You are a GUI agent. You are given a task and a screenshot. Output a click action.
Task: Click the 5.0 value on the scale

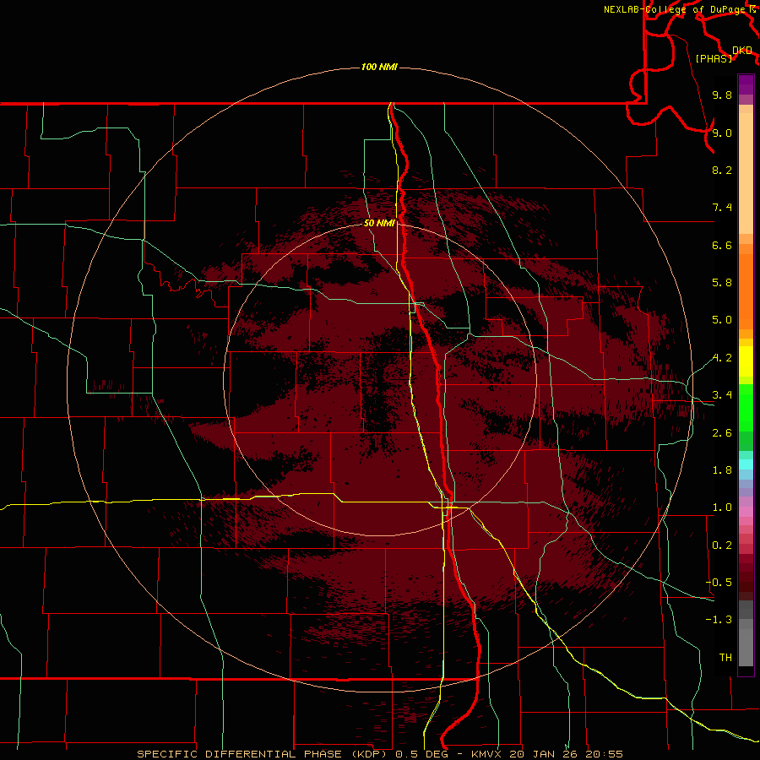tap(722, 320)
